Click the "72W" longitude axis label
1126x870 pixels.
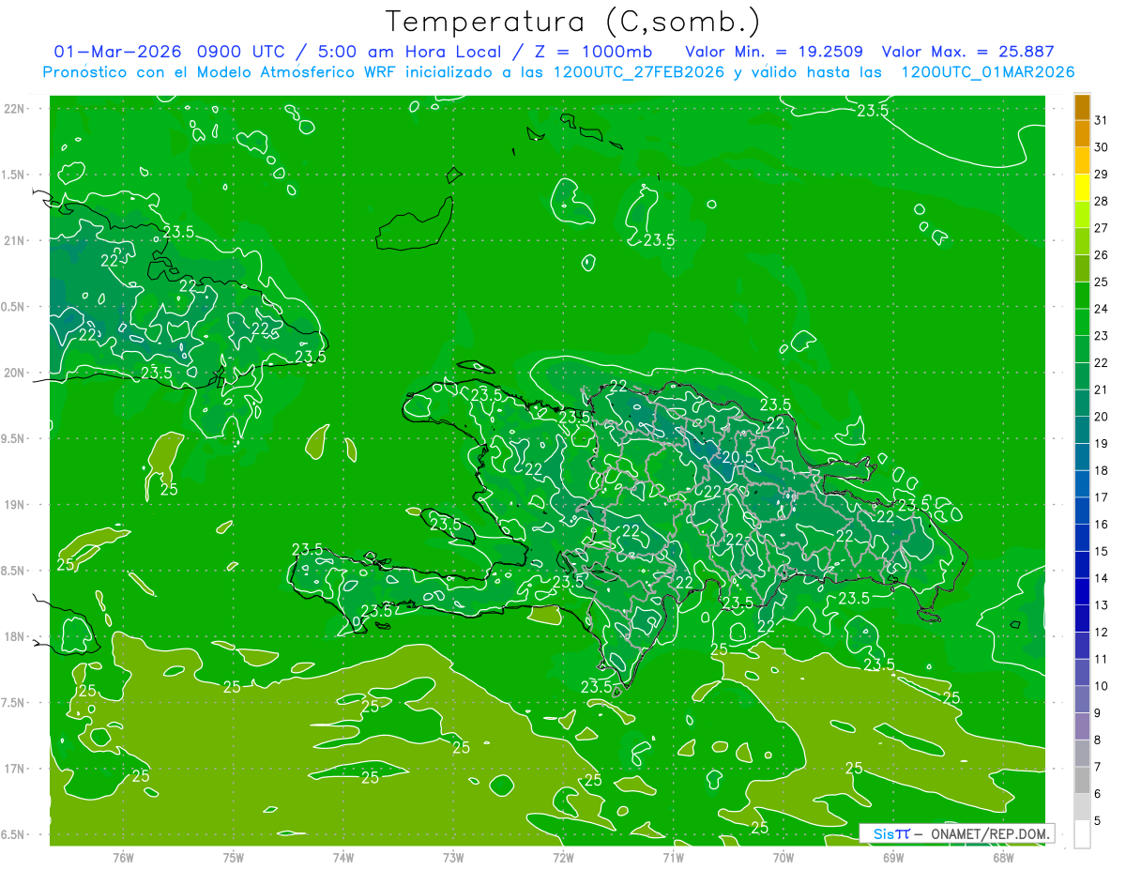coord(563,857)
